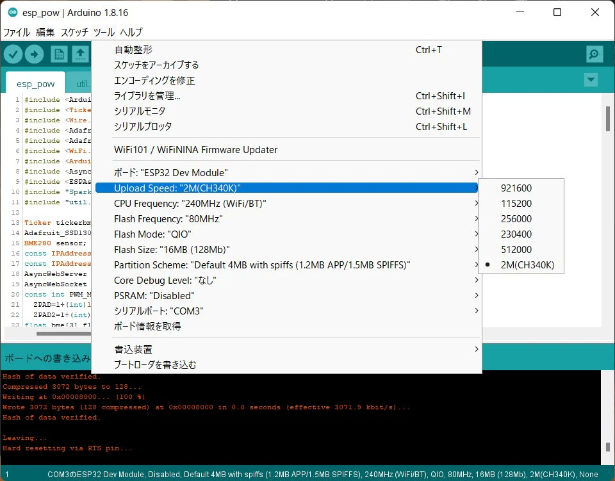Select 921600 upload speed
The width and height of the screenshot is (615, 481).
coord(521,188)
